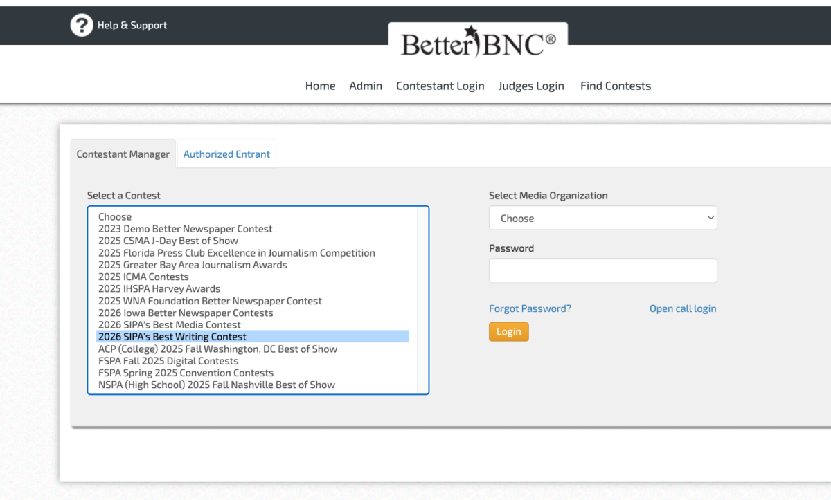Pick 2025 Greater Bay Area Journalism Awards
This screenshot has width=831, height=500.
253,265
